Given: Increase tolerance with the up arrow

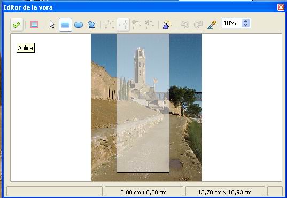Looking at the screenshot, I should pyautogui.click(x=246, y=21).
